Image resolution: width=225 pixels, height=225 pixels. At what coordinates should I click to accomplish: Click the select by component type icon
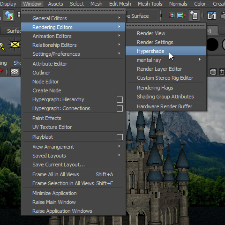tap(9, 15)
